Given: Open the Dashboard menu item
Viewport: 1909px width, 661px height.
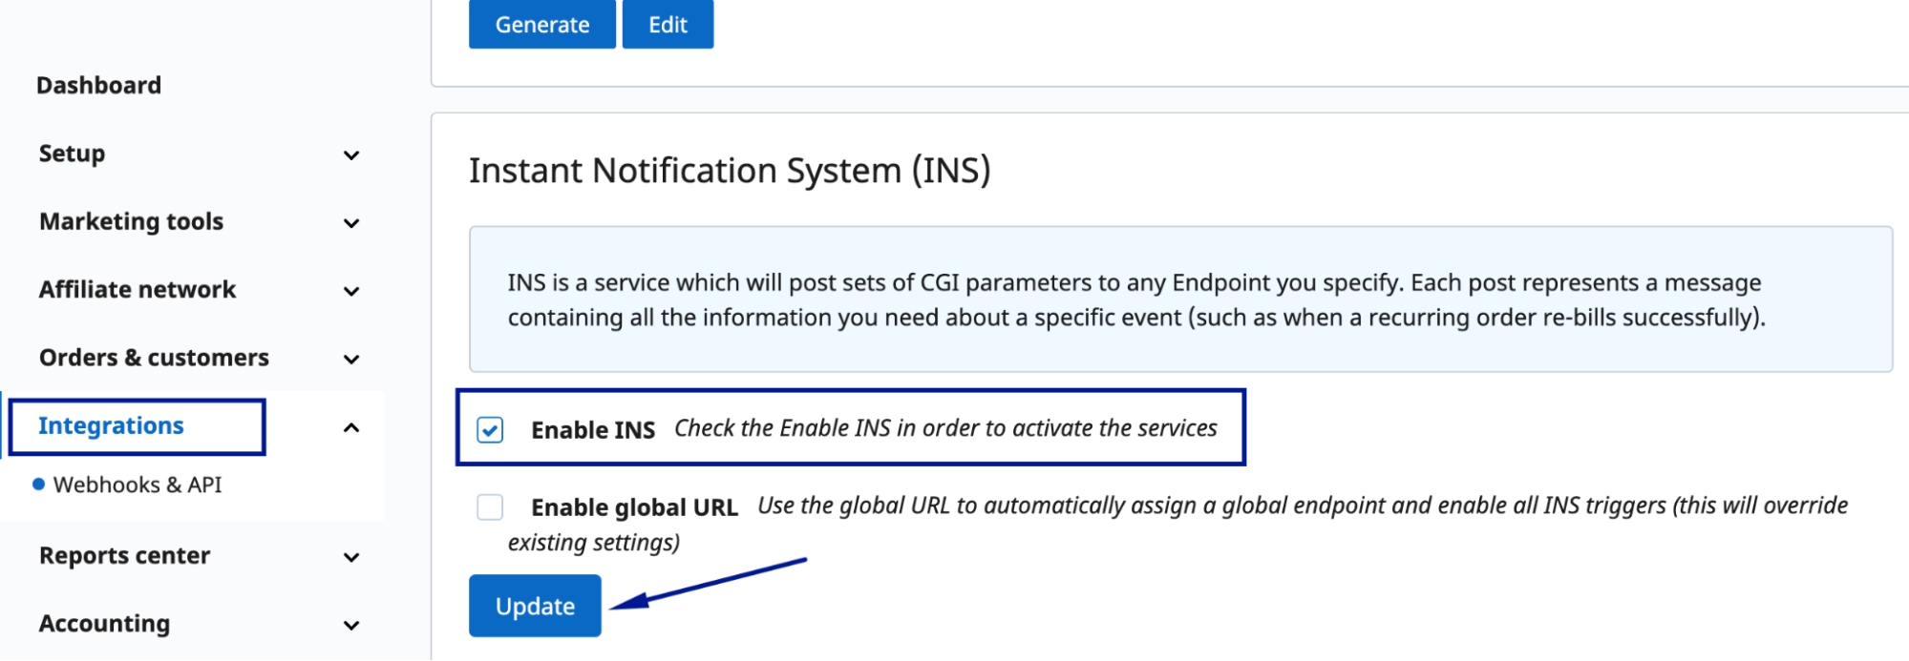Looking at the screenshot, I should click(x=98, y=86).
